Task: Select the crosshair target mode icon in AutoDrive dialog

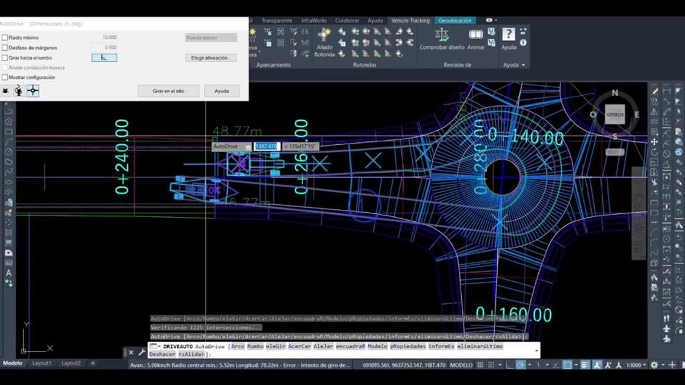Action: pos(33,91)
